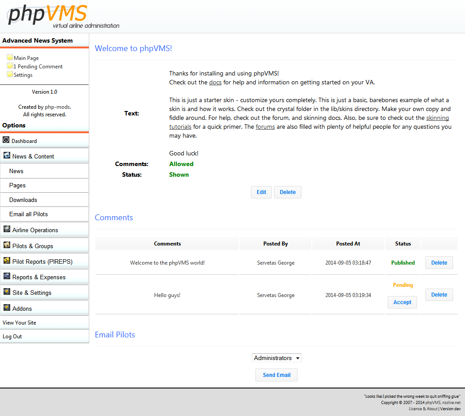This screenshot has height=416, width=465.
Task: Expand the Airline Operations menu section
Action: (44, 230)
